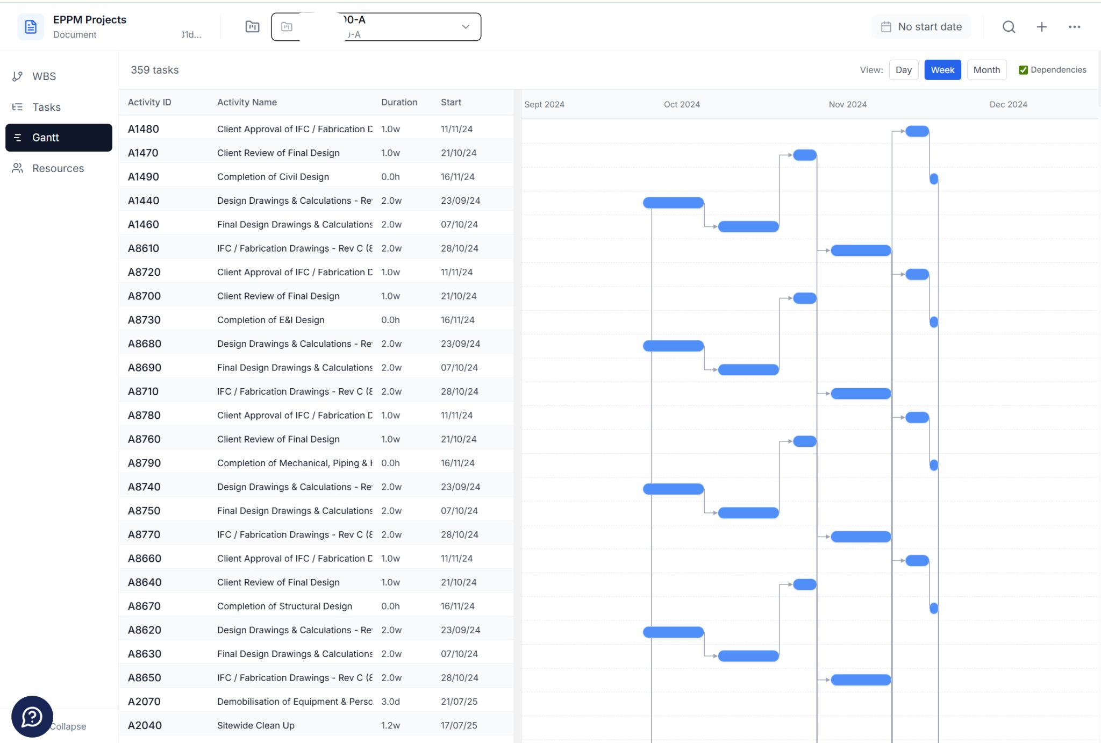The height and width of the screenshot is (743, 1101).
Task: Click the Activity Name column header
Action: tap(247, 102)
